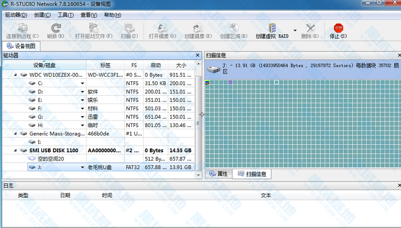The height and width of the screenshot is (228, 401).
Task: Start Scan from the toolbar
Action: (129, 28)
